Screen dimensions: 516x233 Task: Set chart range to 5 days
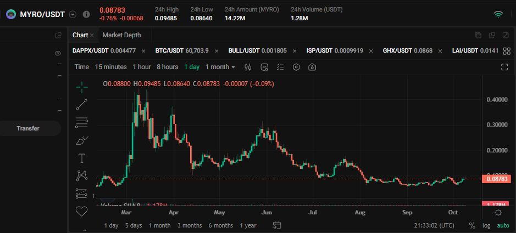(x=134, y=225)
